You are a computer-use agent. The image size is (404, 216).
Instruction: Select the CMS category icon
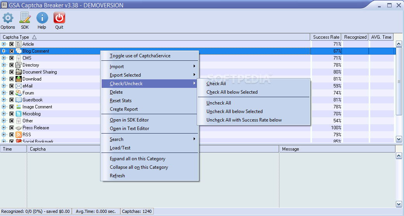coord(19,58)
